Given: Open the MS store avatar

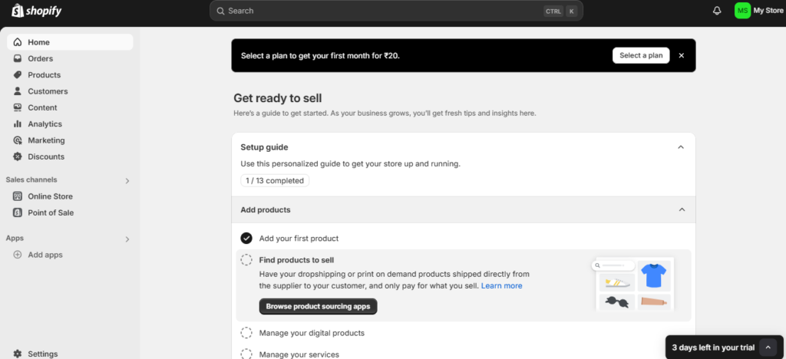Looking at the screenshot, I should point(742,11).
